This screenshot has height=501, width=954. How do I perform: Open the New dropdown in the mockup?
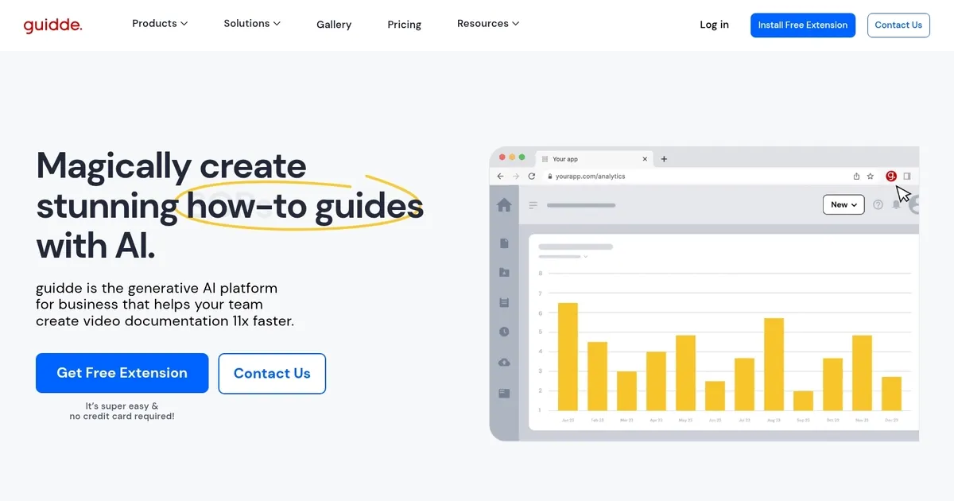tap(843, 204)
